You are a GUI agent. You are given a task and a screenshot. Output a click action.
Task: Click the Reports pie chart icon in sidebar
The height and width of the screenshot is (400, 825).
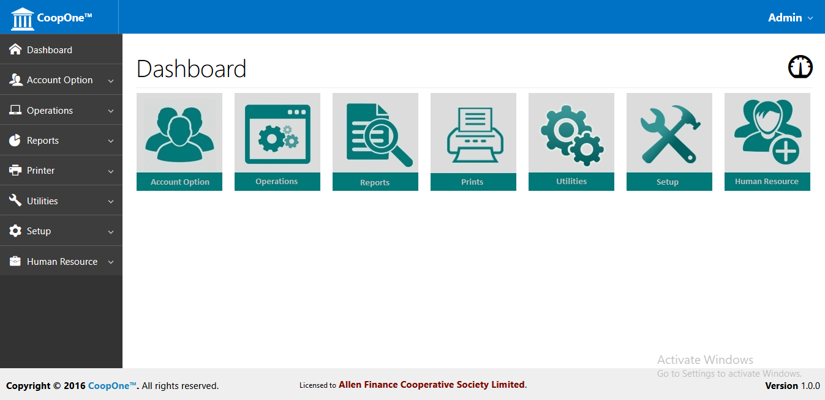tap(15, 140)
